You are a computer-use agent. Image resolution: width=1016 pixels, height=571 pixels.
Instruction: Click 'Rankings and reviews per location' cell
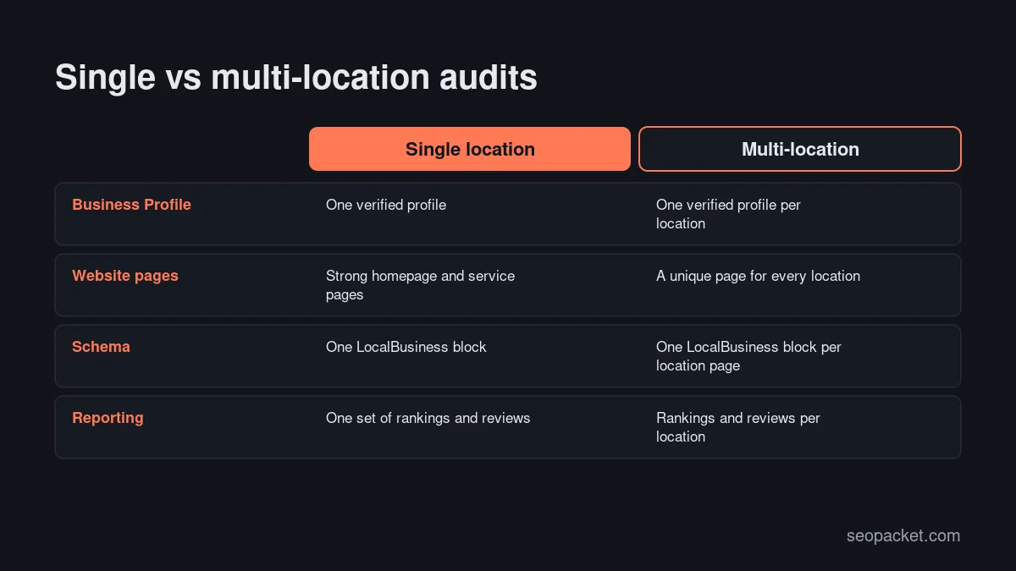(x=738, y=427)
